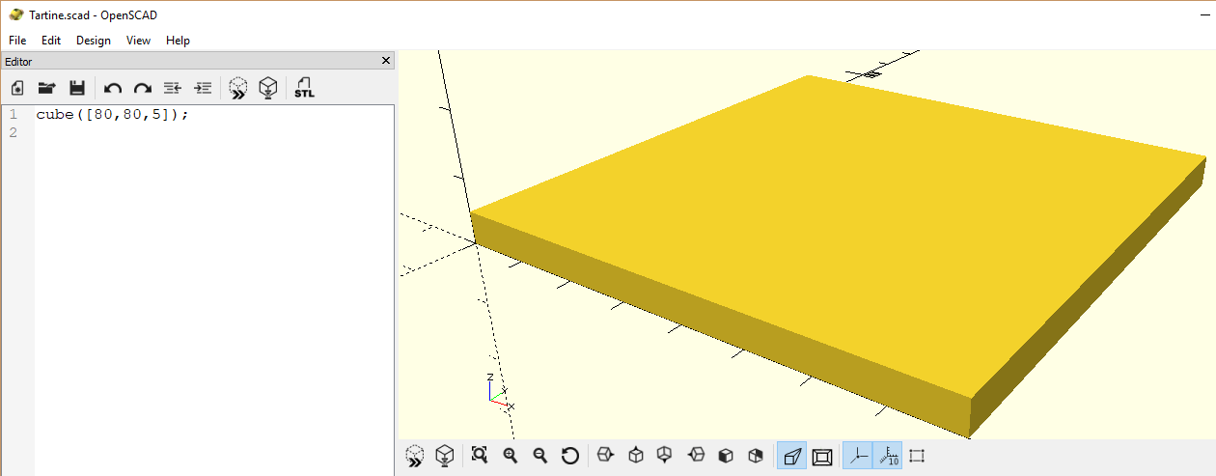This screenshot has width=1216, height=476.
Task: Save the file using the floppy disk icon
Action: point(77,89)
